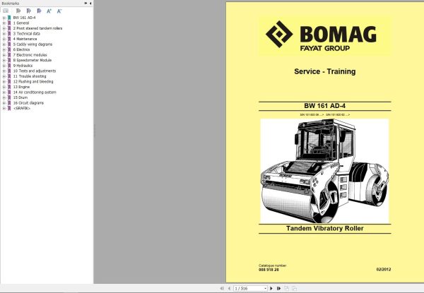This screenshot has height=293, width=424.
Task: Expand the 13 Engine bookmark
Action: (4, 87)
